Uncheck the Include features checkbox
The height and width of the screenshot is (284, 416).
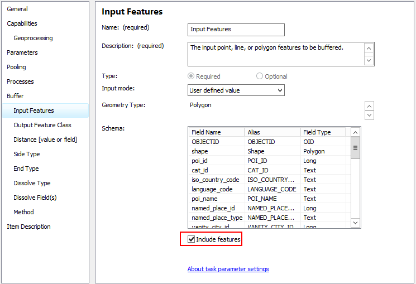pos(192,239)
